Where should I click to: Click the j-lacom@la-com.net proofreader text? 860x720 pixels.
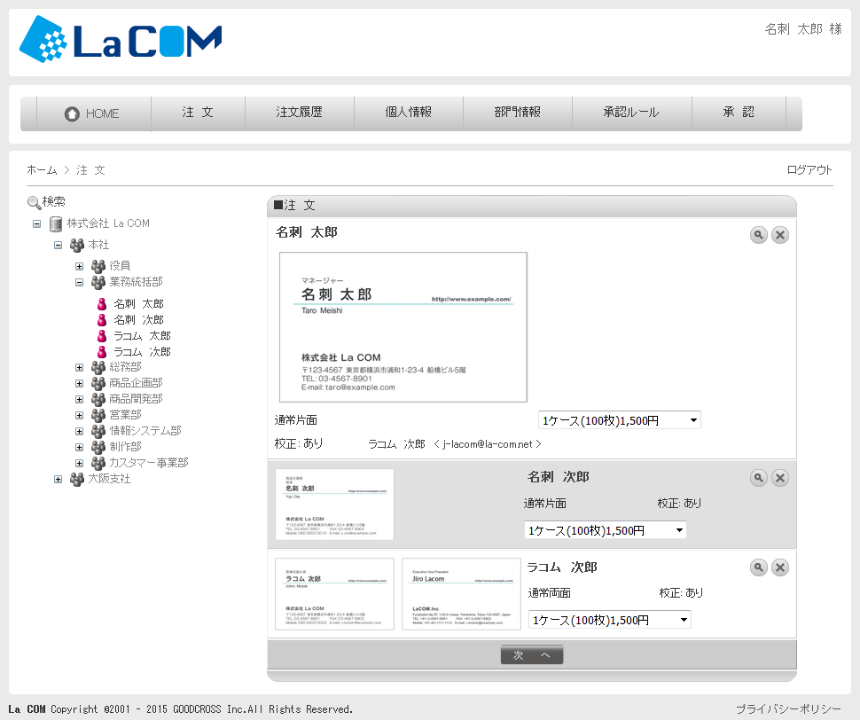click(x=488, y=444)
